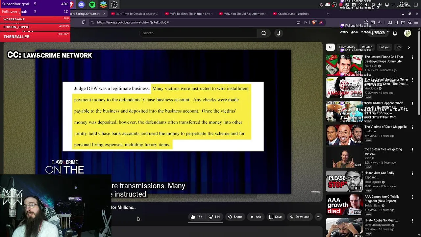The image size is (421, 237).
Task: Click the Download button under video
Action: [299, 217]
